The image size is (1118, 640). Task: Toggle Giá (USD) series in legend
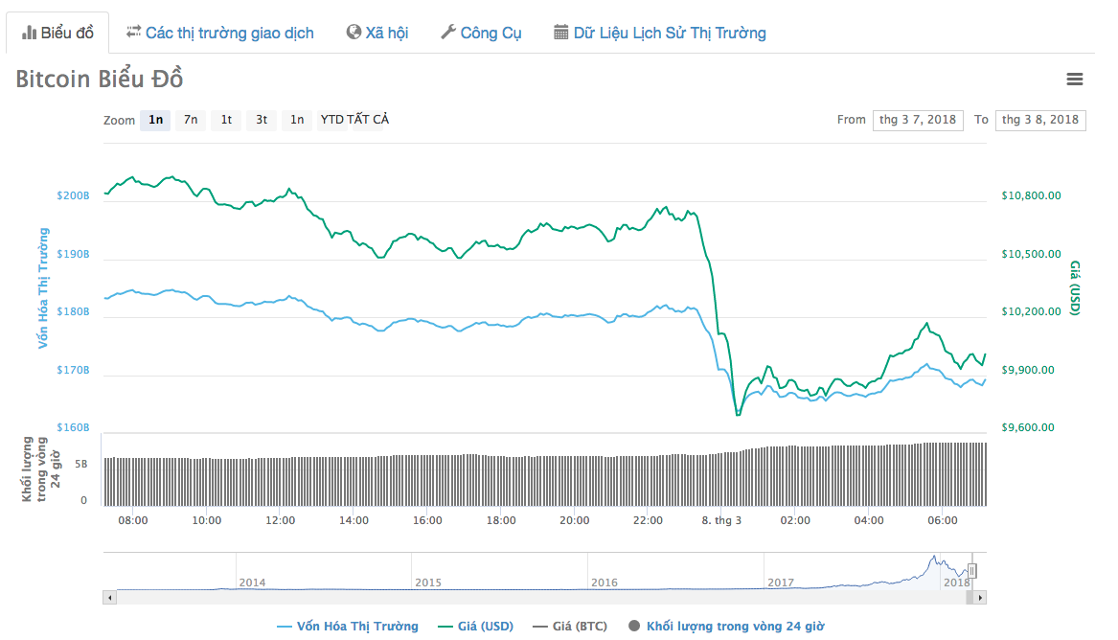[475, 627]
